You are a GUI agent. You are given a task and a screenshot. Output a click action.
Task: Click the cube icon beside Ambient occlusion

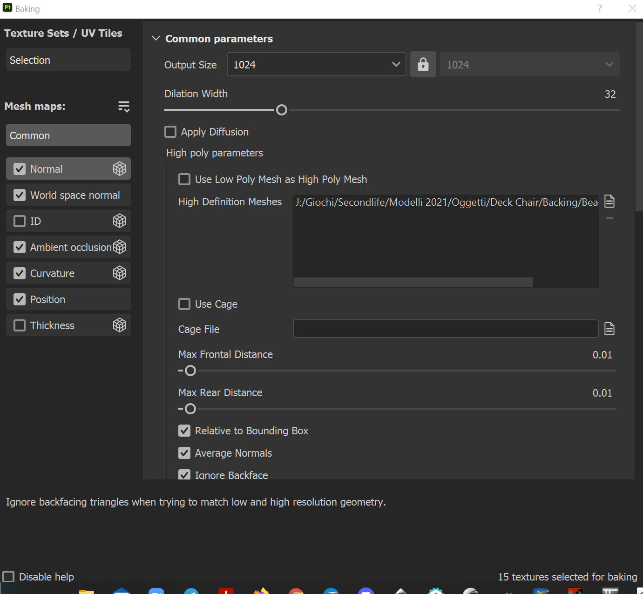coord(120,247)
